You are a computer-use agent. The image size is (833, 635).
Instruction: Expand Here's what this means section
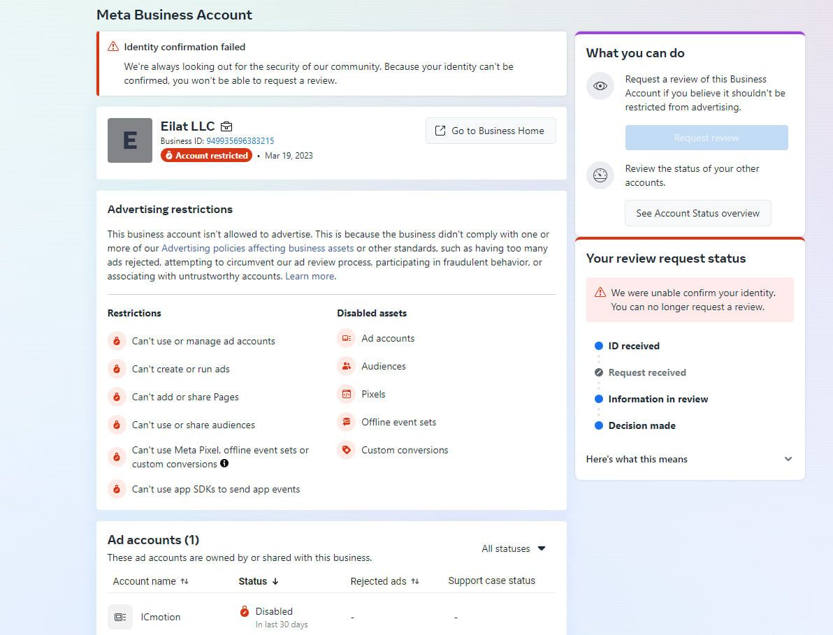click(788, 459)
